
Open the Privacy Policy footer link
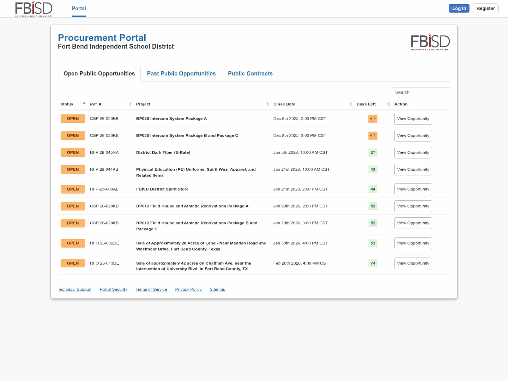pyautogui.click(x=188, y=289)
